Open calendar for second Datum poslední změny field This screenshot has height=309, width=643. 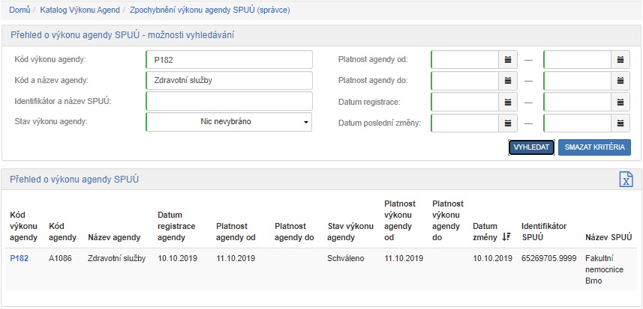point(620,123)
